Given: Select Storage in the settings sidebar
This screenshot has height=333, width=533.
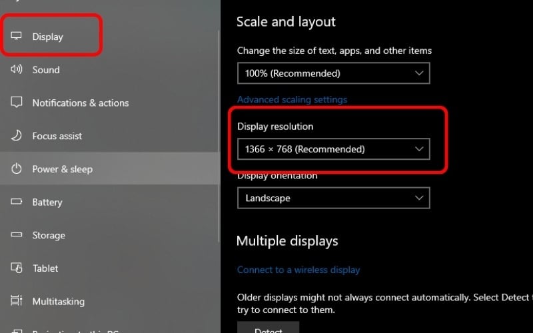Looking at the screenshot, I should [x=49, y=235].
